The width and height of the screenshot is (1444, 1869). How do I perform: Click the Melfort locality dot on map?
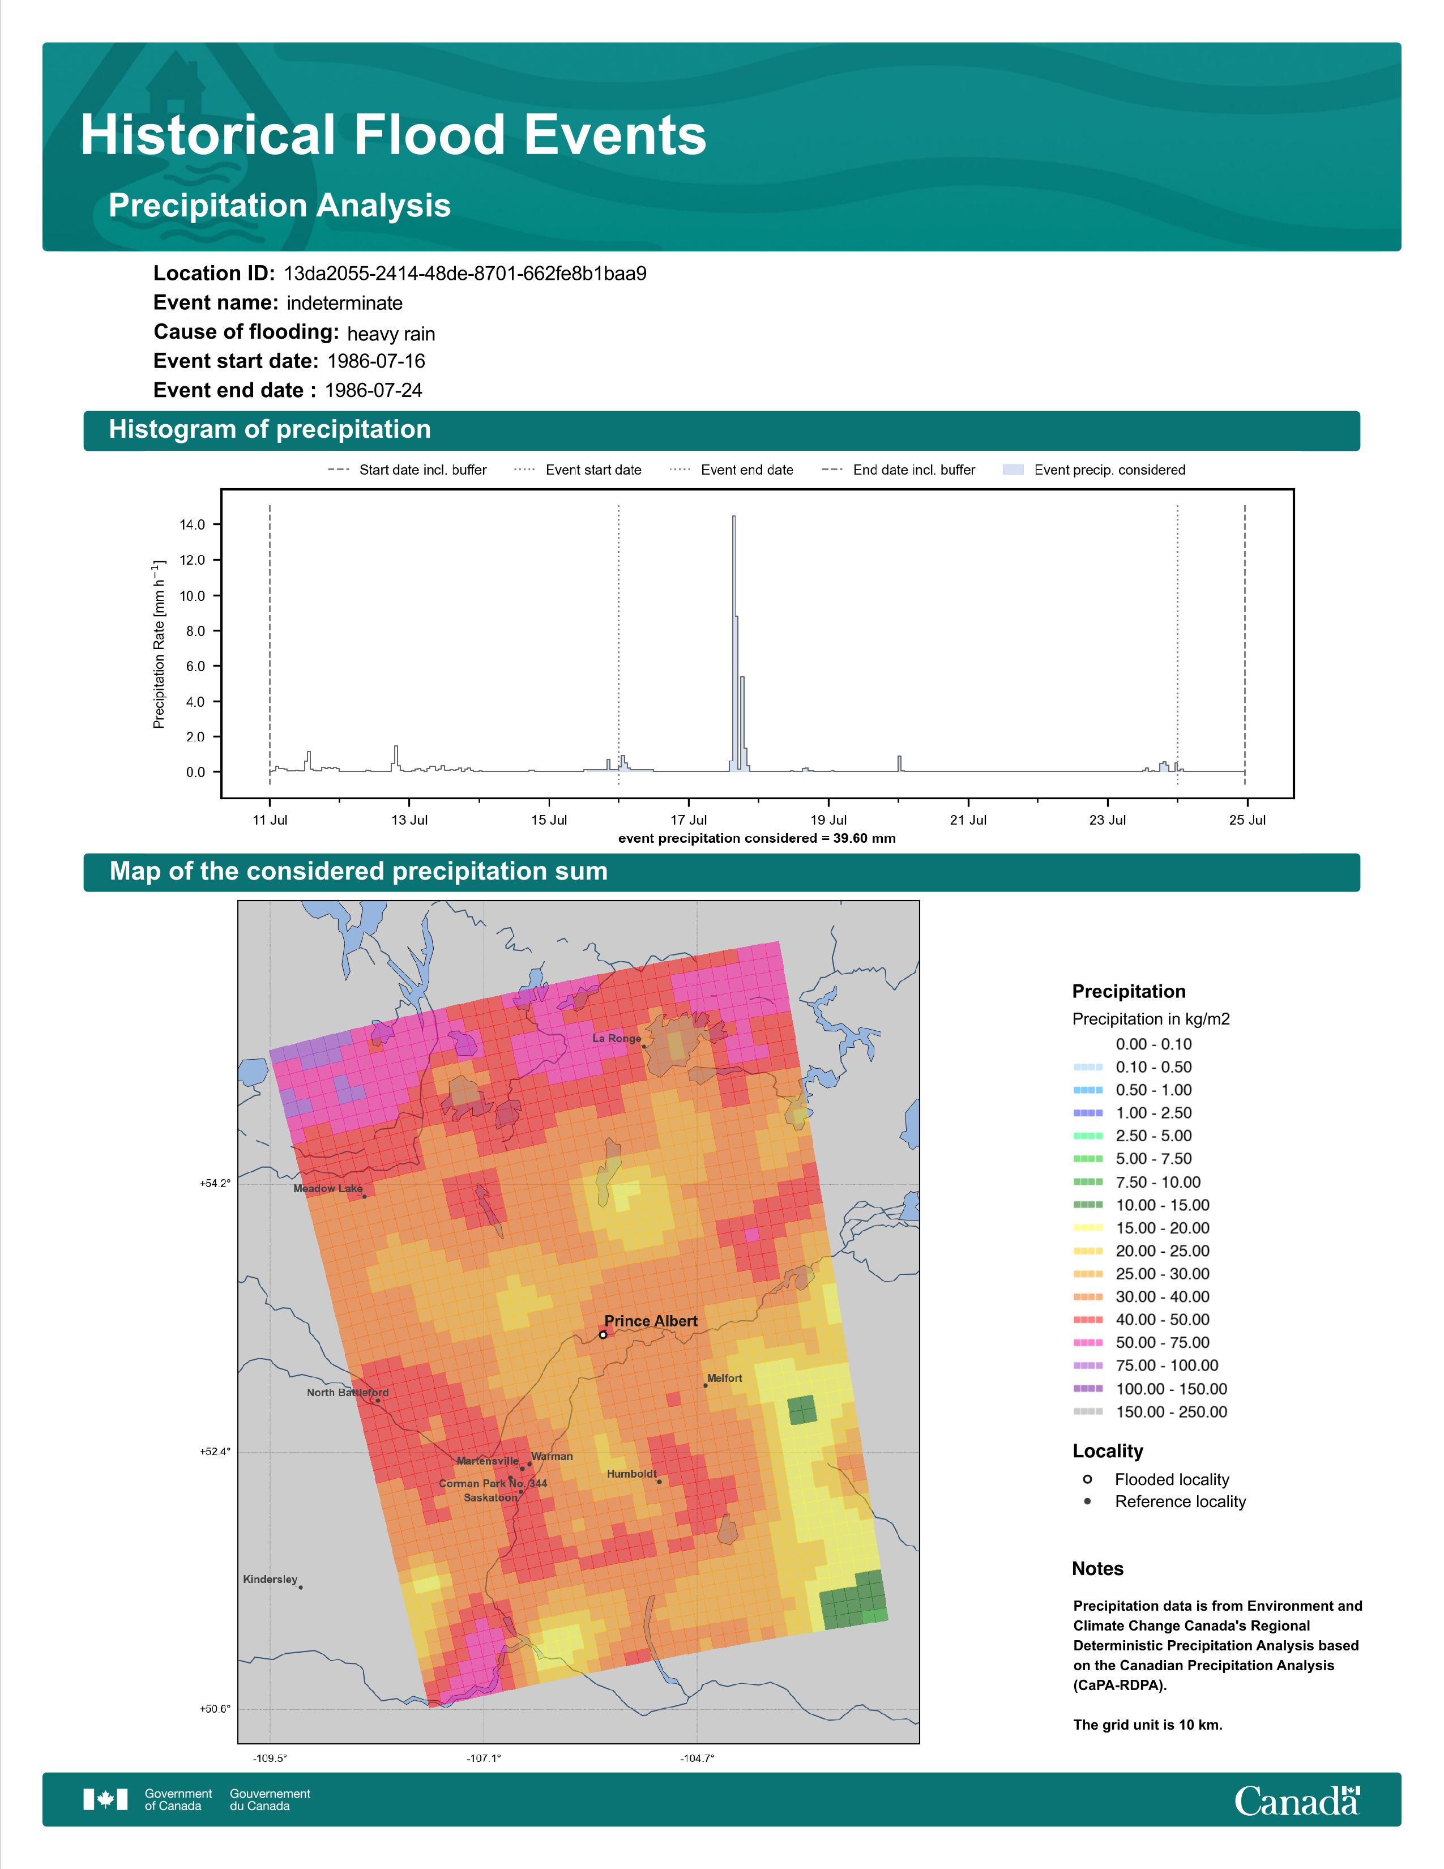tap(706, 1385)
